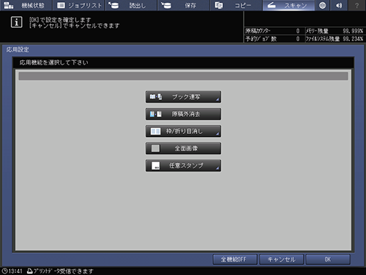This screenshot has height=275, width=366.
Task: Click the キャンセル button
Action: coord(281,259)
